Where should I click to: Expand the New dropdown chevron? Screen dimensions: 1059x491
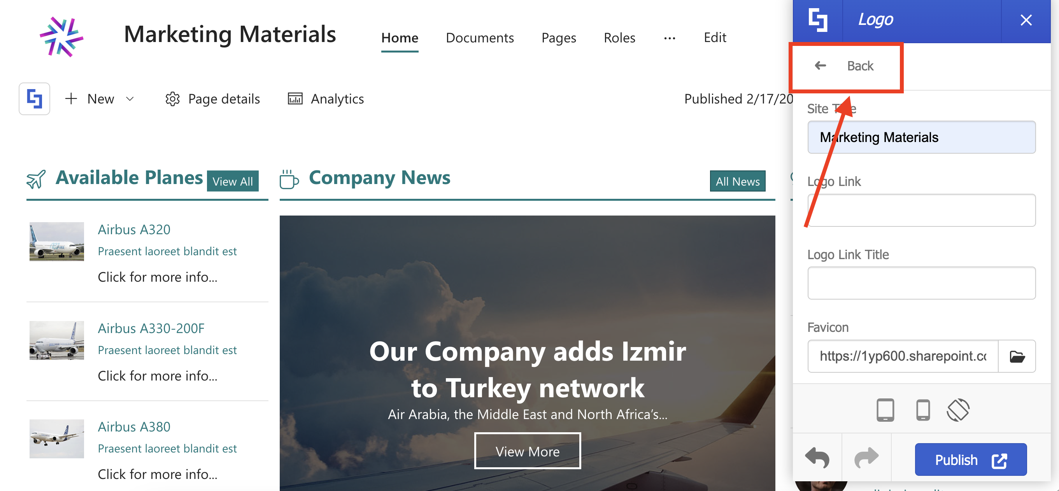(130, 99)
